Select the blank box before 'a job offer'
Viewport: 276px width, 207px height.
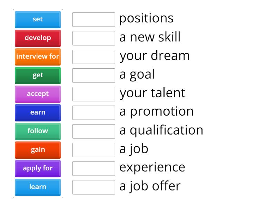tap(94, 187)
